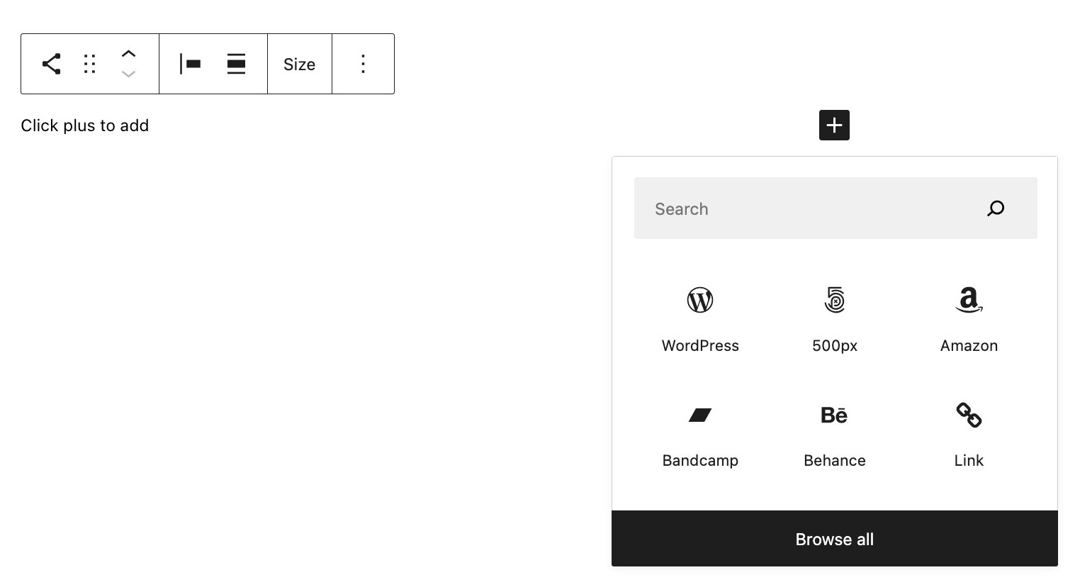The image size is (1080, 587).
Task: Click the move down chevron
Action: pyautogui.click(x=129, y=74)
